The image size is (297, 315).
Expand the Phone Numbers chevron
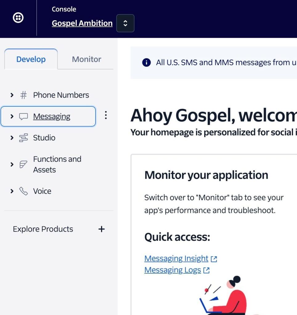[x=12, y=95]
